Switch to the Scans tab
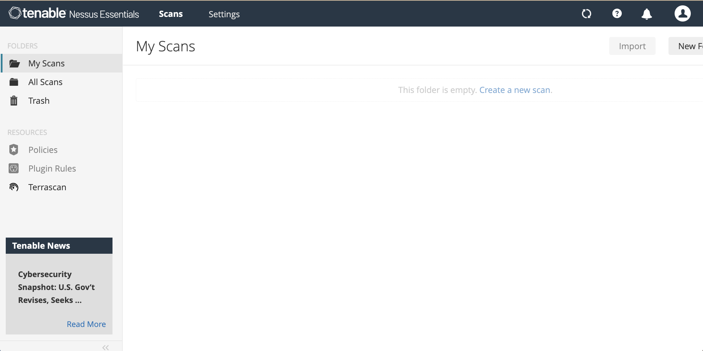 coord(171,14)
